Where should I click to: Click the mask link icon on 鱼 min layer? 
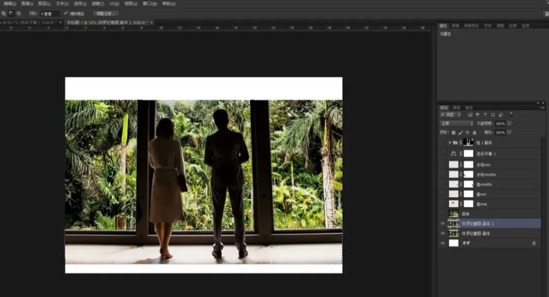tap(461, 194)
